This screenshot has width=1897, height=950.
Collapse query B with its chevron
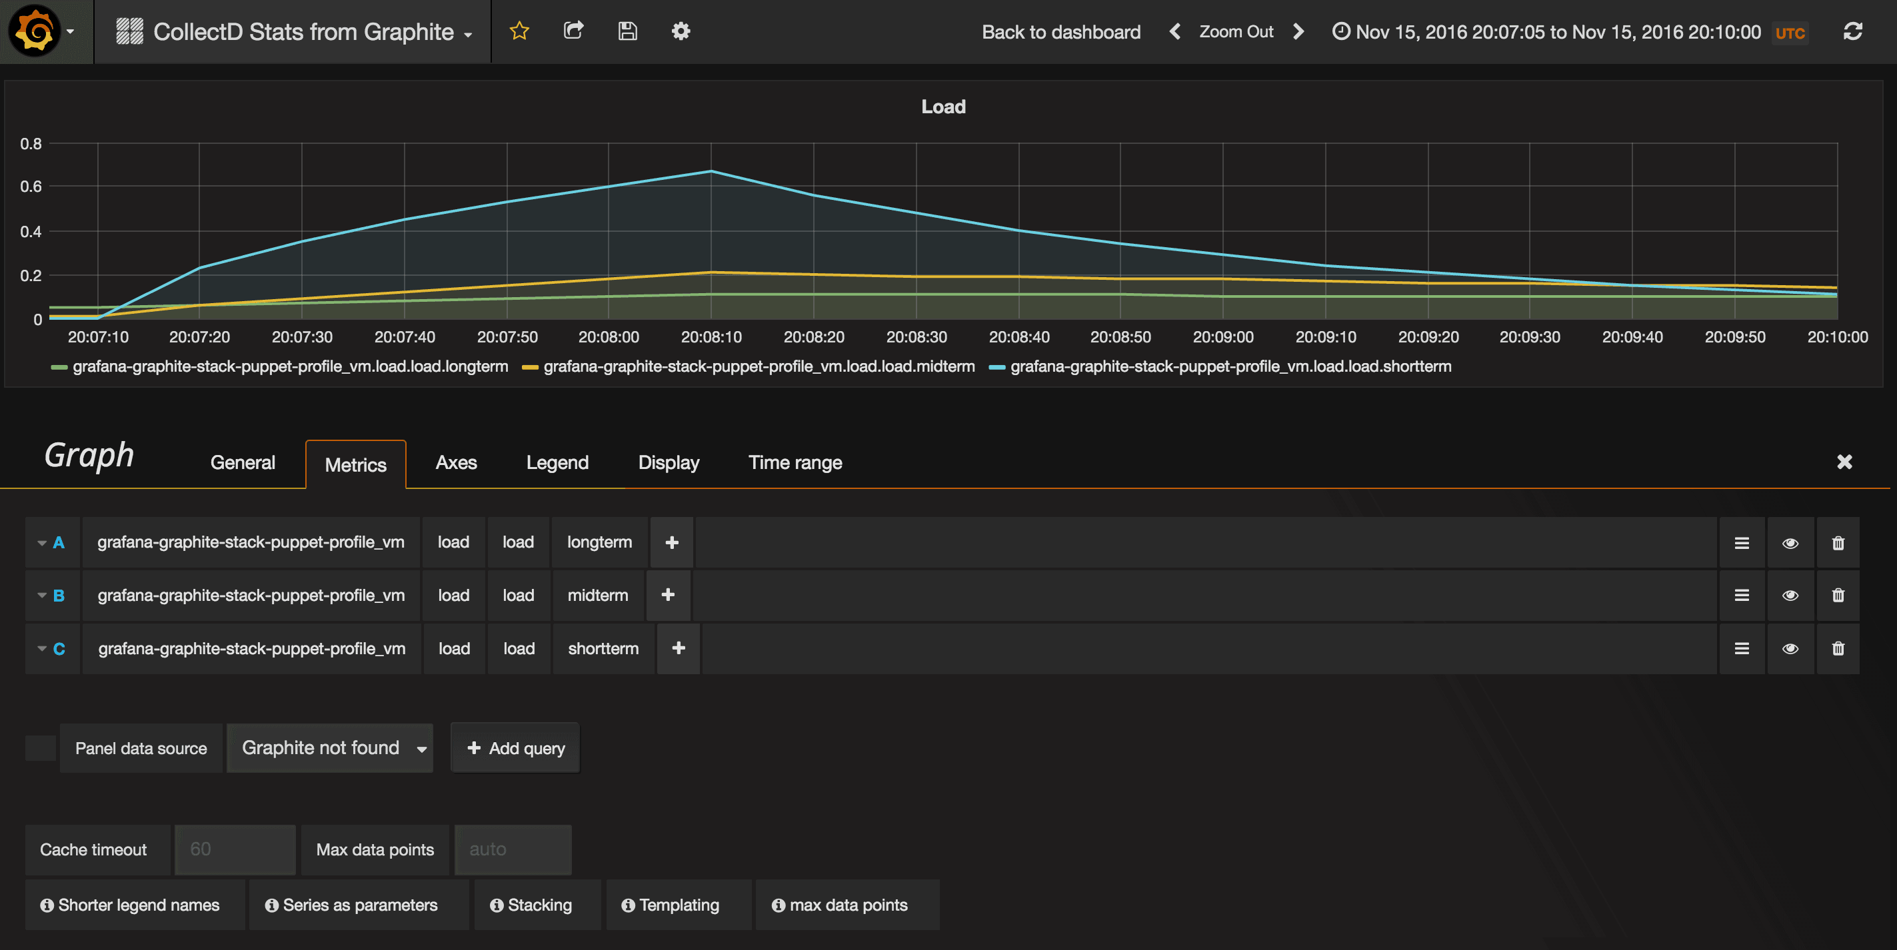(x=42, y=596)
